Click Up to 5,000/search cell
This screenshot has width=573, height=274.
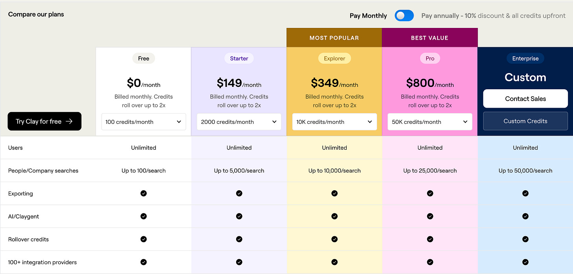(x=239, y=171)
